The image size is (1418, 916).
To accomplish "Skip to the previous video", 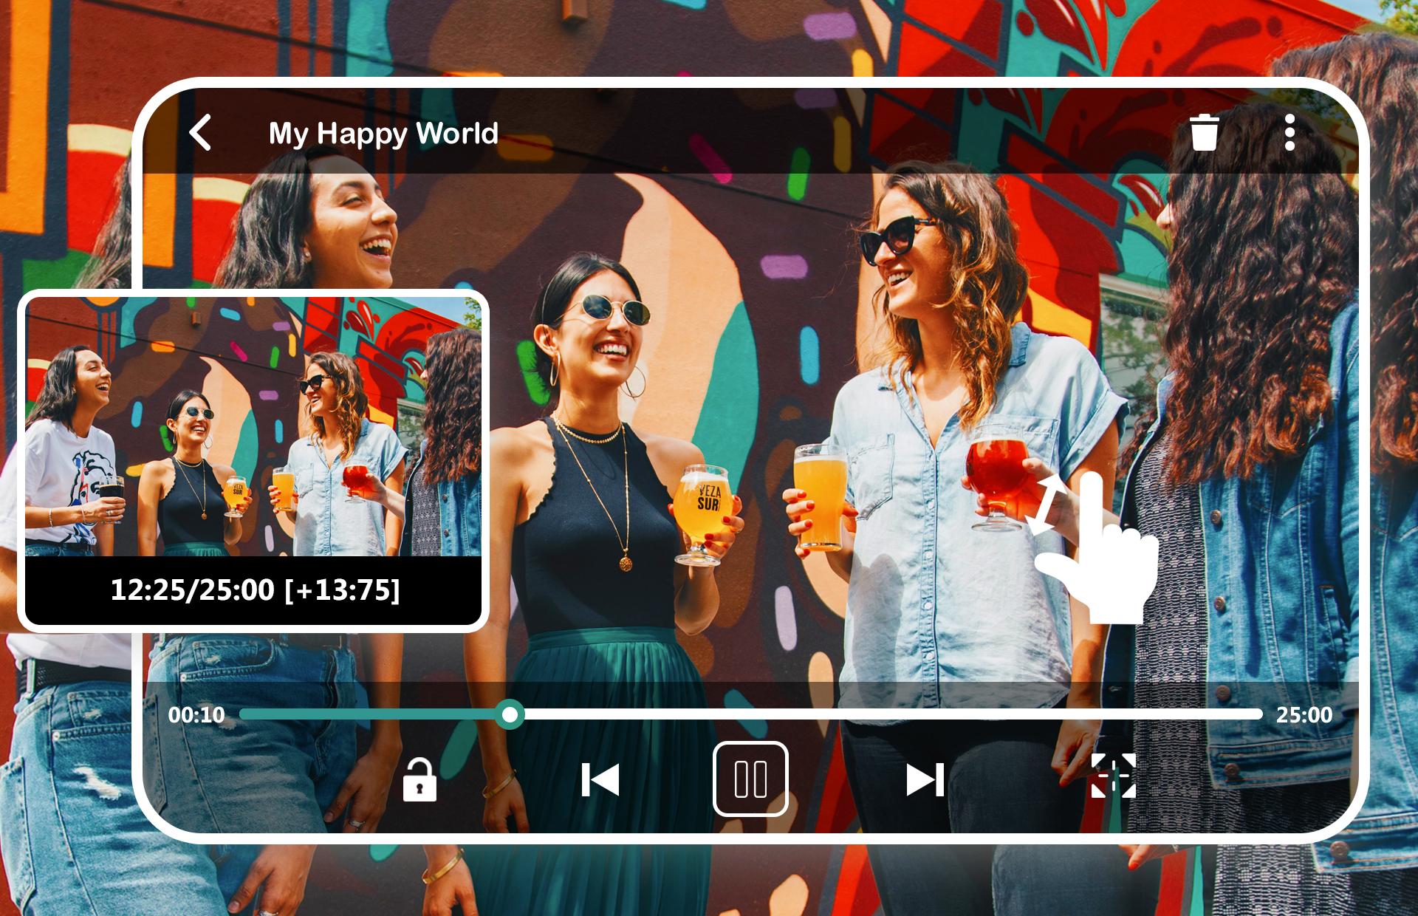I will 600,780.
